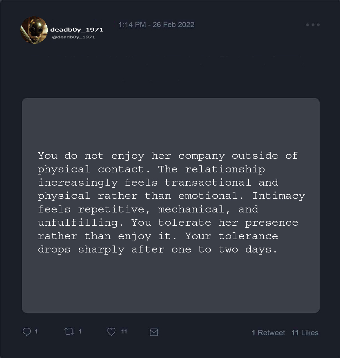The height and width of the screenshot is (358, 340).
Task: Share via the envelope message icon
Action: click(154, 332)
